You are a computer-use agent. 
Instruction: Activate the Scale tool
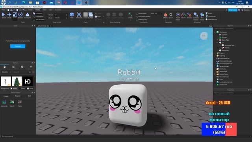[15, 15]
